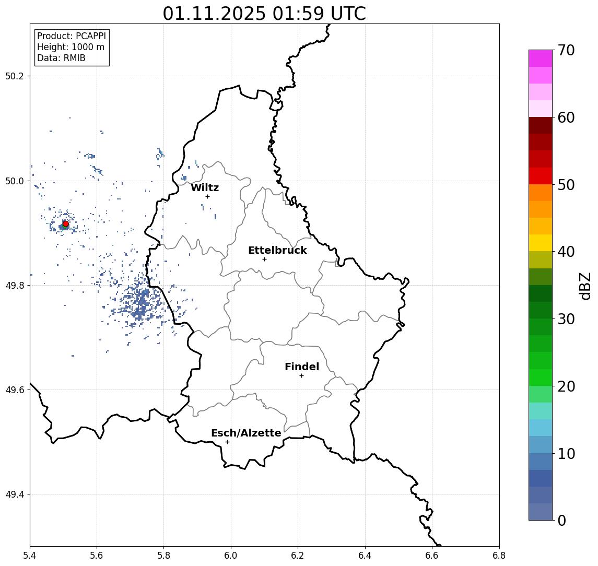Screen dimensions: 598x566
Task: Click the Findel station cross marker
Action: pos(301,376)
